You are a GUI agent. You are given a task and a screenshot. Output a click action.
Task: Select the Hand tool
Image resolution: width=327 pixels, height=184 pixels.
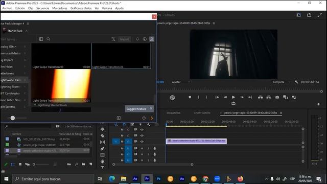pyautogui.click(x=102, y=162)
